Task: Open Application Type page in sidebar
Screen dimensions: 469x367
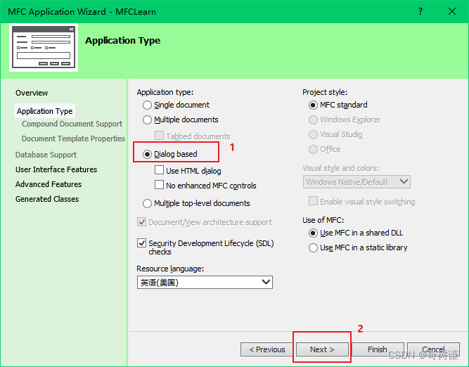Action: point(44,111)
